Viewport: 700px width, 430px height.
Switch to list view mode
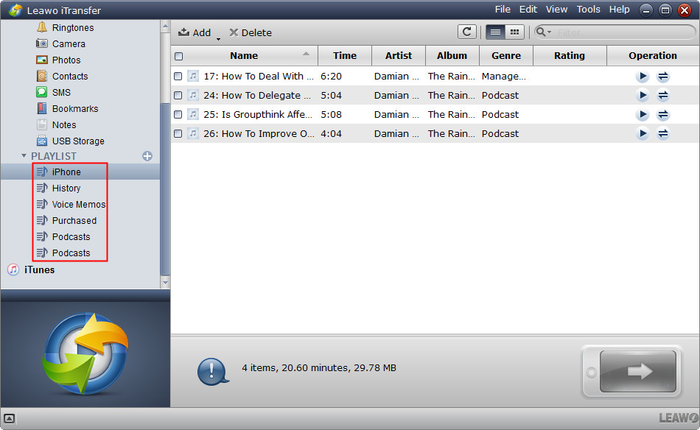point(495,32)
